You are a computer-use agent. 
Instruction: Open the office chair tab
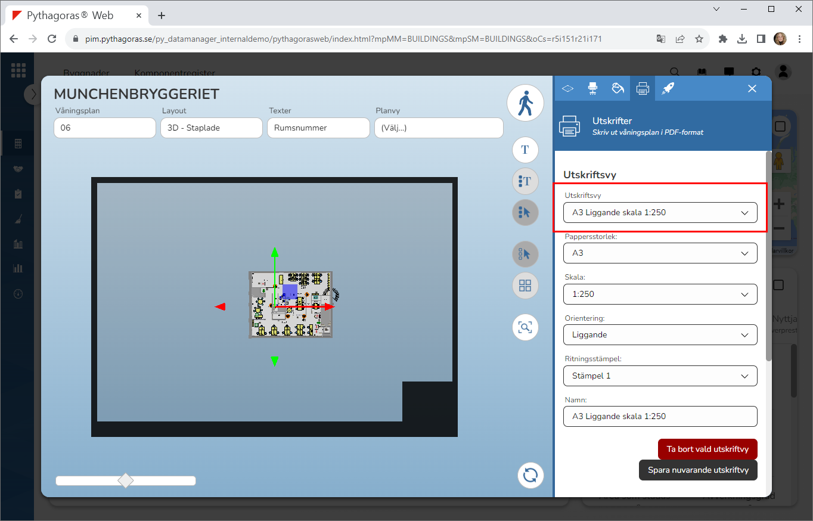592,88
